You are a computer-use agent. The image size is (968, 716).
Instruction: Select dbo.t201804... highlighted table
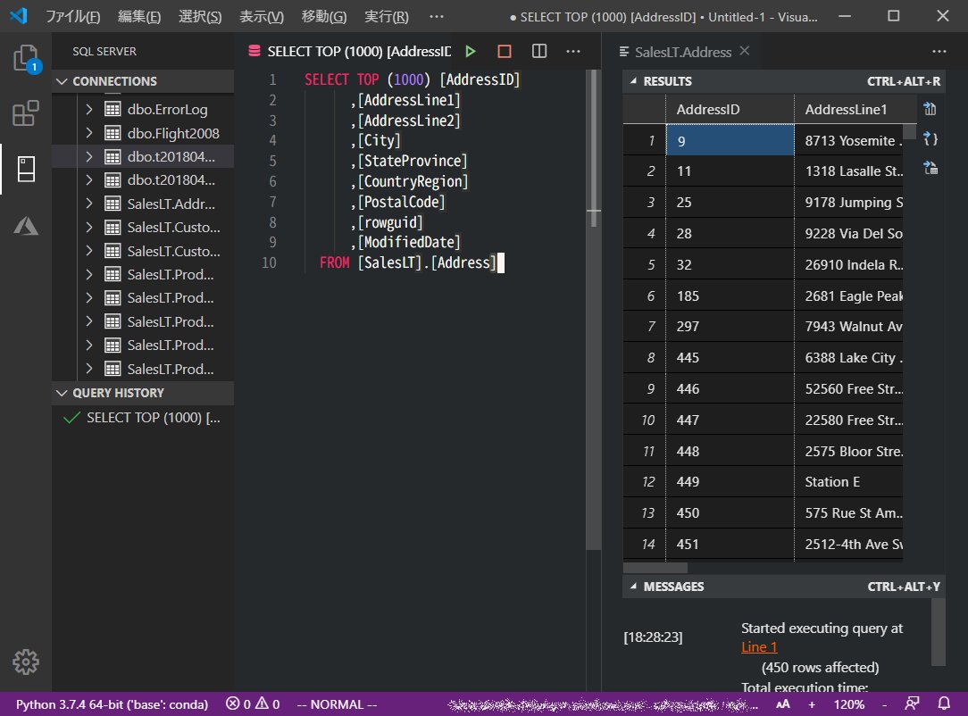tap(143, 157)
